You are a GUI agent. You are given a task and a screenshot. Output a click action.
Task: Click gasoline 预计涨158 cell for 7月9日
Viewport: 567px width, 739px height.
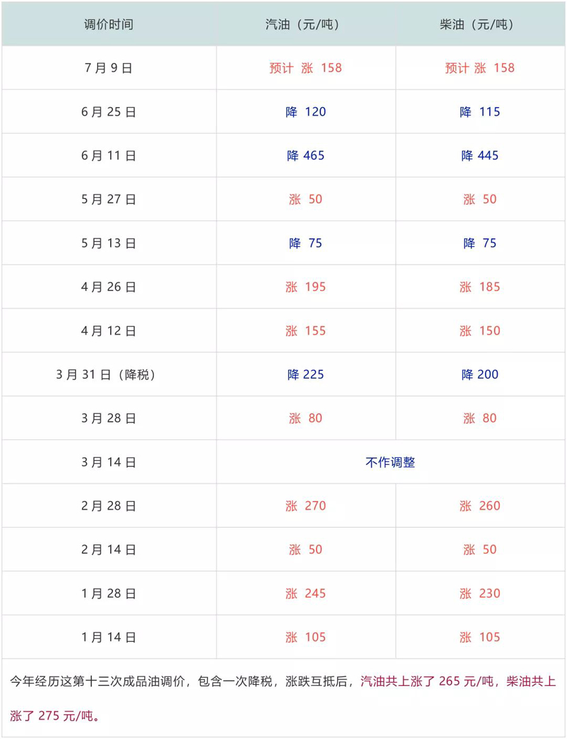click(x=306, y=68)
